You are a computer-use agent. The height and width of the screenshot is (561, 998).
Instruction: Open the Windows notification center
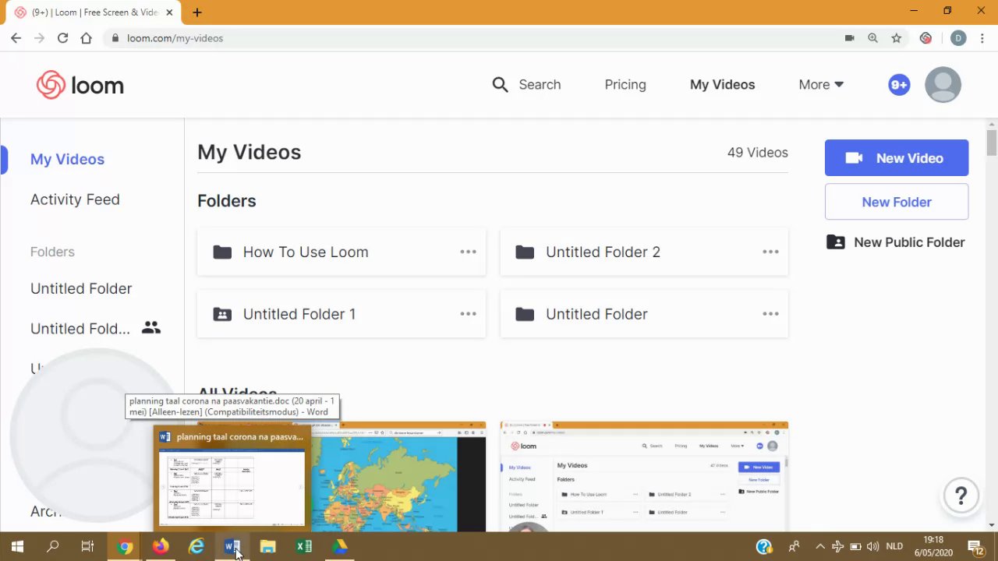tap(975, 547)
